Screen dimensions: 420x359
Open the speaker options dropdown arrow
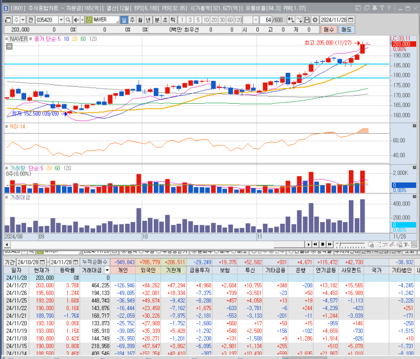click(x=82, y=20)
